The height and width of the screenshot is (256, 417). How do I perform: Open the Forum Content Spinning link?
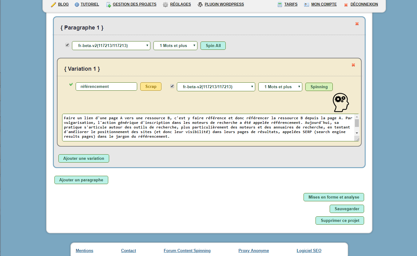coord(187,250)
